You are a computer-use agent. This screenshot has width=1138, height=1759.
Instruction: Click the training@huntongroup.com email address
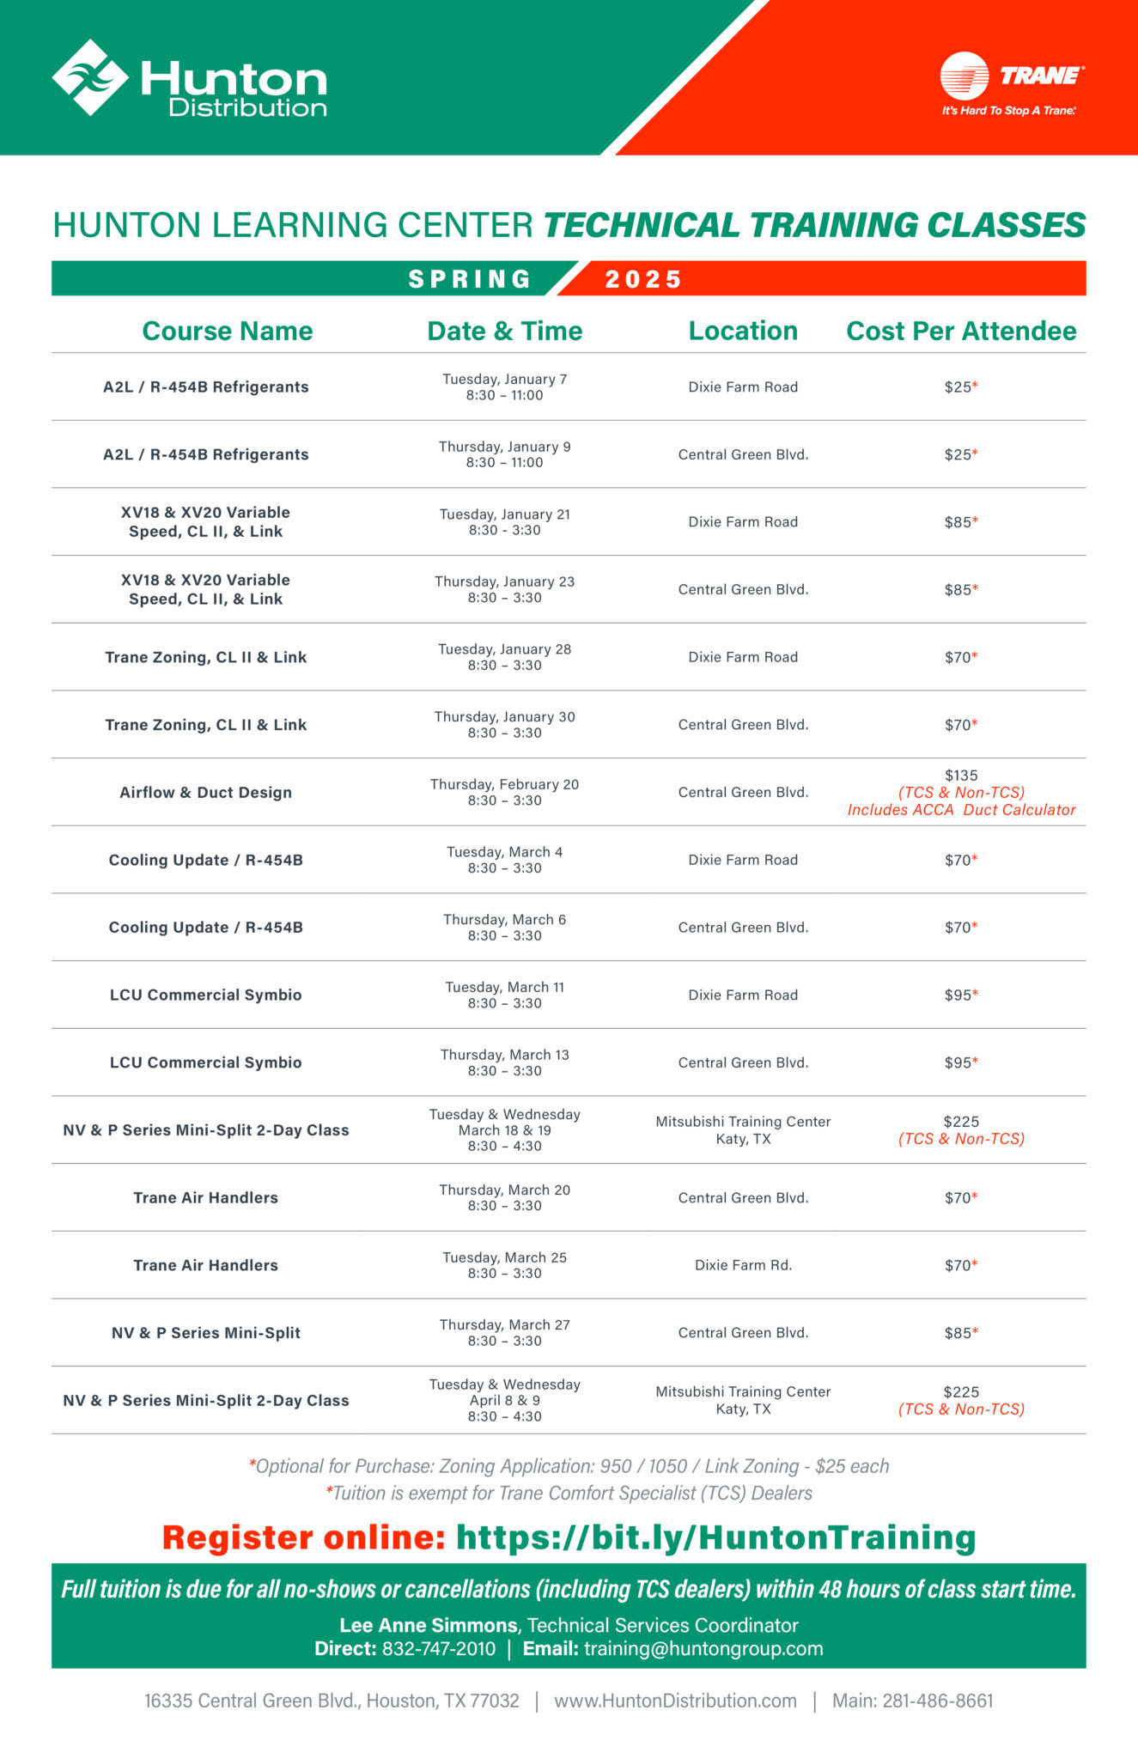(x=703, y=1648)
